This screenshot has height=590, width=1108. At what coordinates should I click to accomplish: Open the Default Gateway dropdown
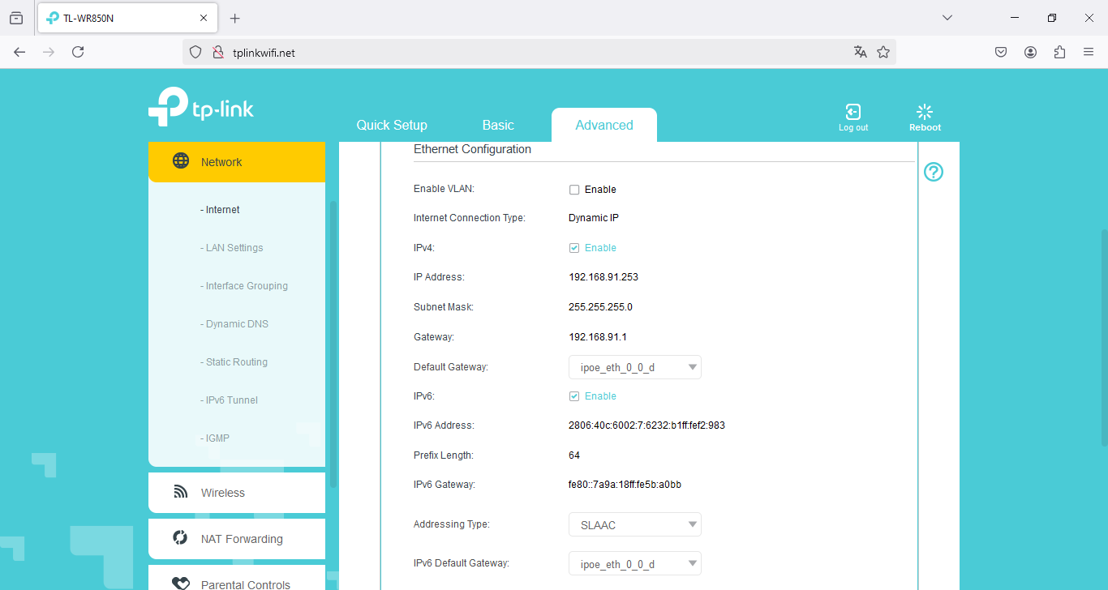pos(634,367)
